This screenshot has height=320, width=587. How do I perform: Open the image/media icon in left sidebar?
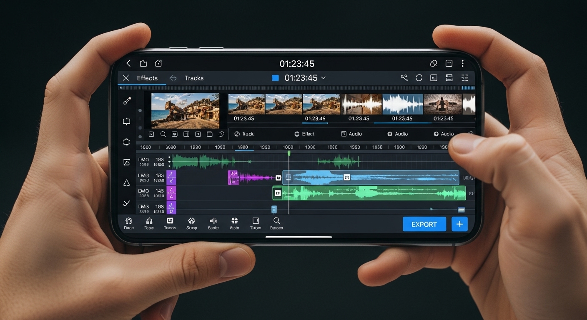pos(127,162)
